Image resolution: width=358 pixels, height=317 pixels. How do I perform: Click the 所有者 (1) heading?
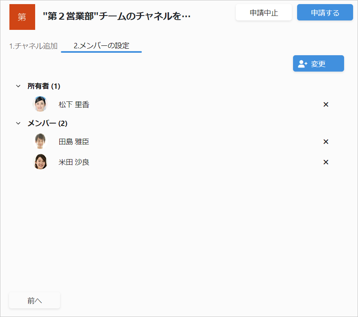44,86
